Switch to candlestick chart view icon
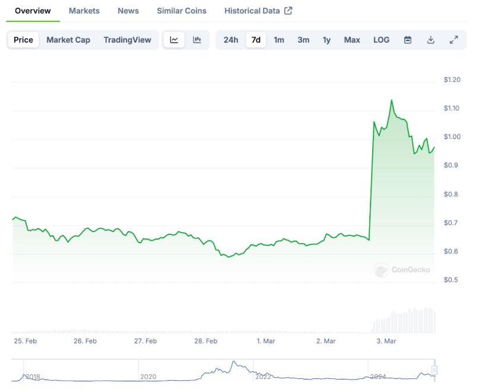Image resolution: width=485 pixels, height=392 pixels. 197,40
